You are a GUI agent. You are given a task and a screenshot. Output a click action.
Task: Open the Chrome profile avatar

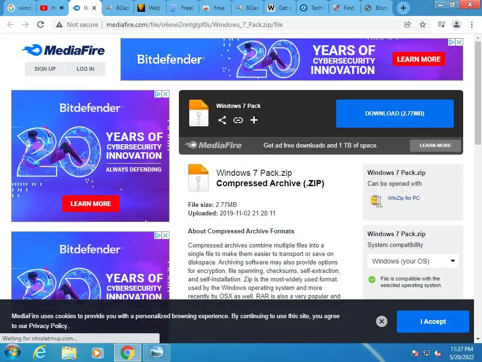457,25
